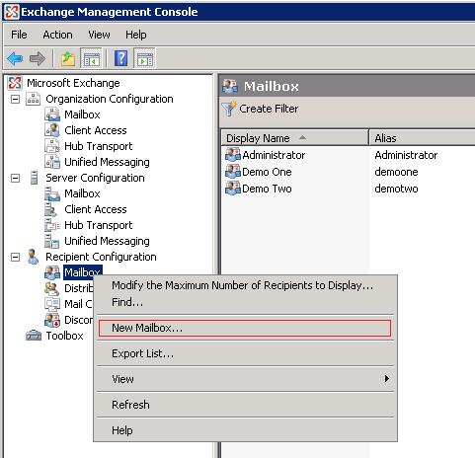Click the Demo One mailbox row icon
This screenshot has height=458, width=475.
[x=233, y=172]
